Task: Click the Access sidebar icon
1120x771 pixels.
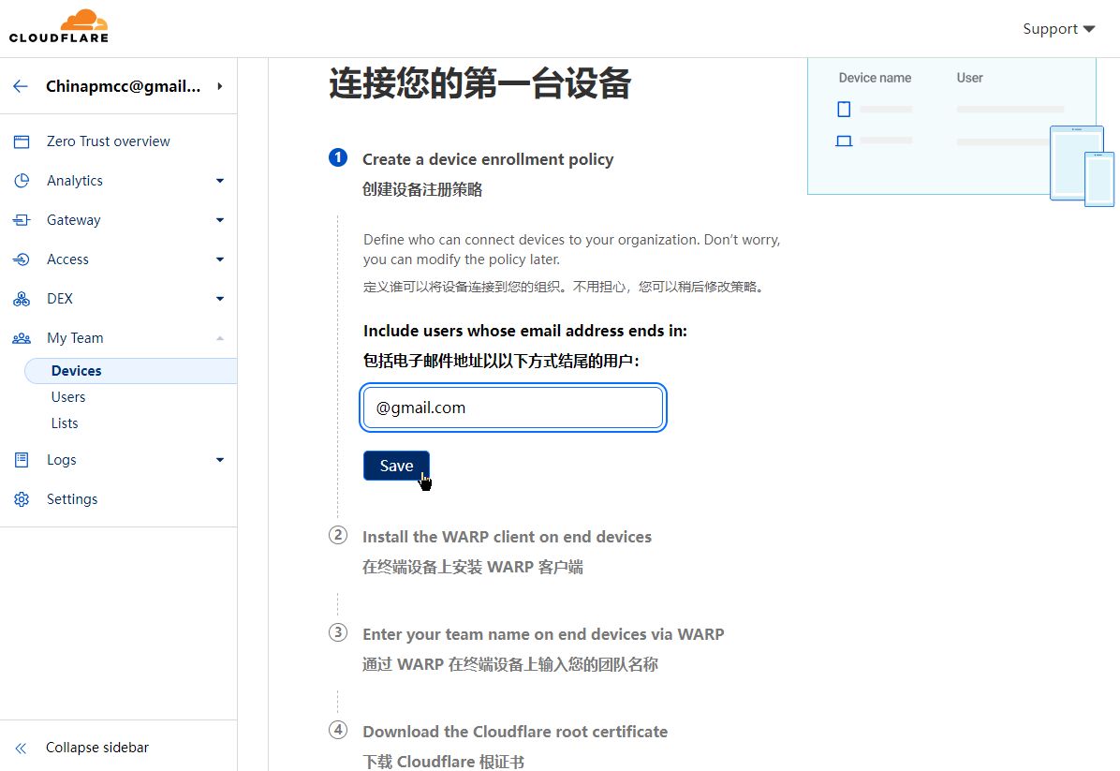Action: (x=22, y=259)
